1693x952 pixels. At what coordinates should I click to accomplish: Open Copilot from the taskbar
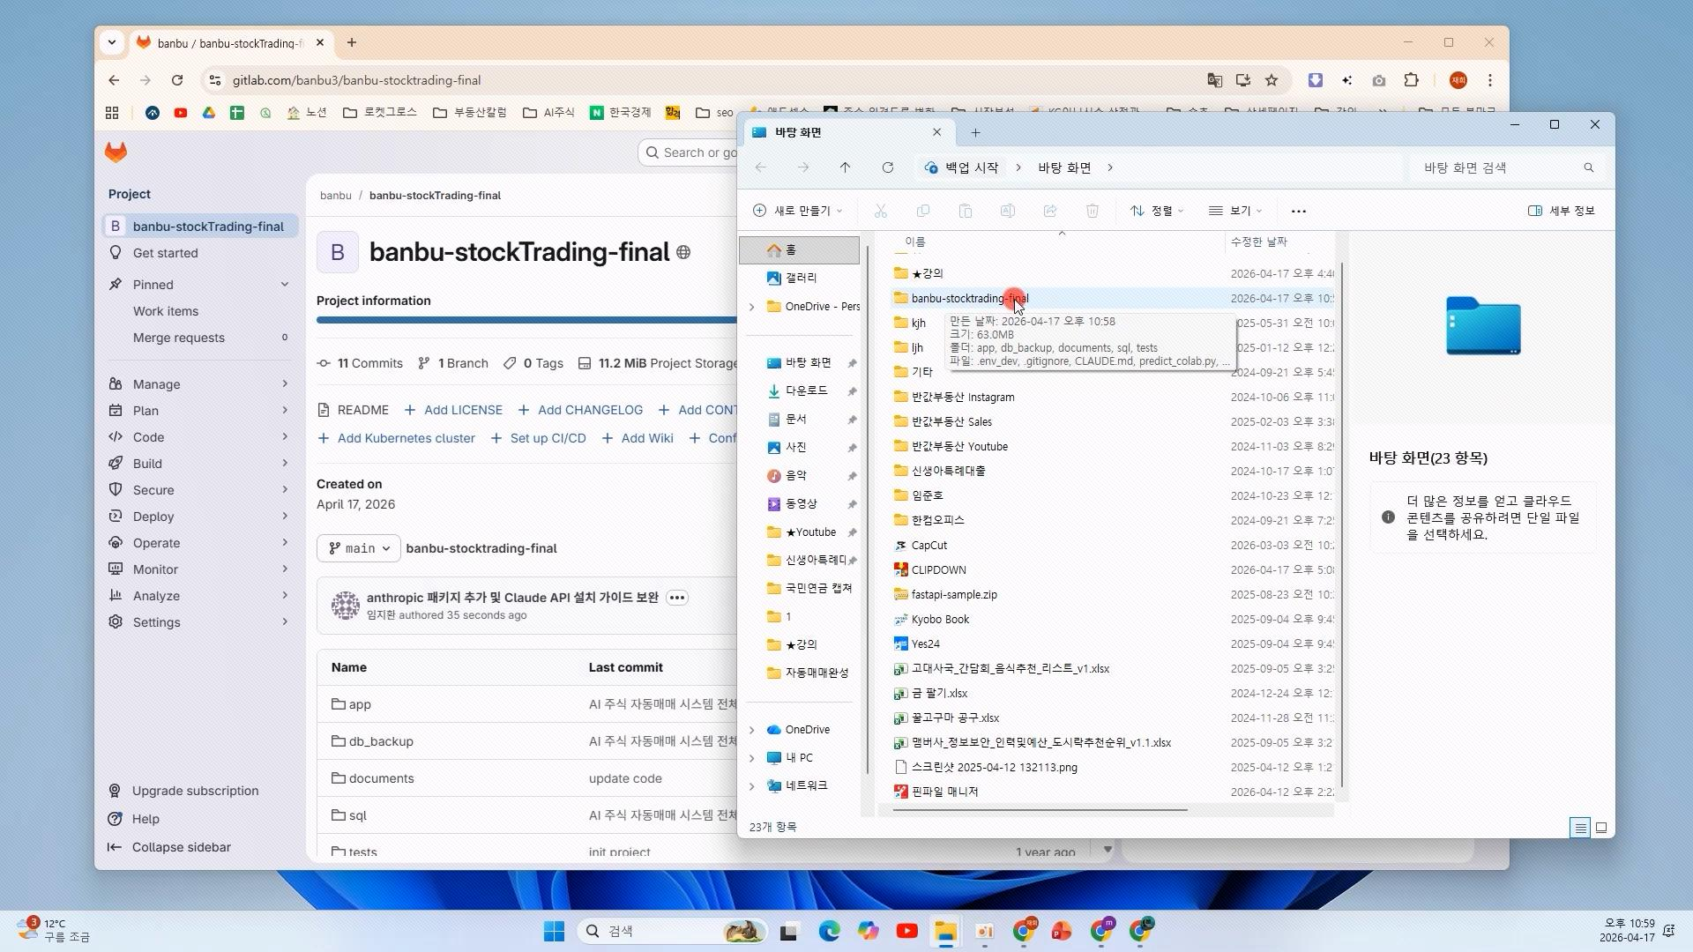point(868,931)
